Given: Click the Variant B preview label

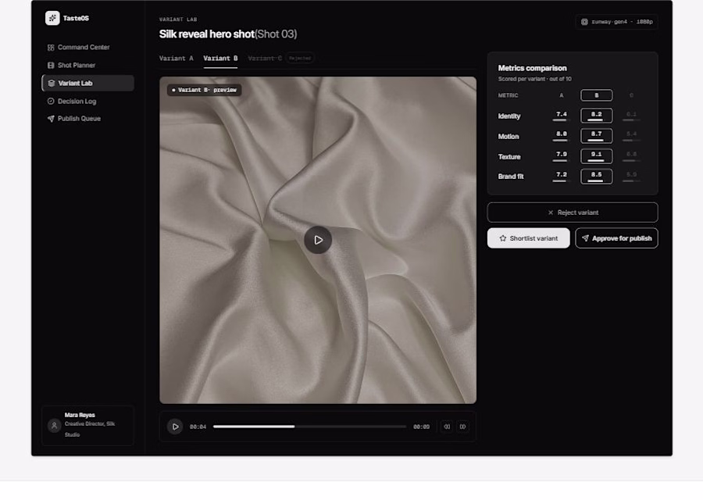Looking at the screenshot, I should [205, 90].
